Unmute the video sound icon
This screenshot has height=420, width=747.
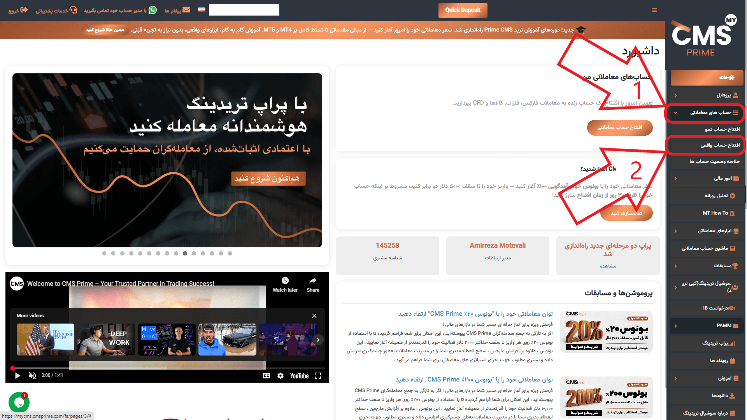tap(32, 376)
